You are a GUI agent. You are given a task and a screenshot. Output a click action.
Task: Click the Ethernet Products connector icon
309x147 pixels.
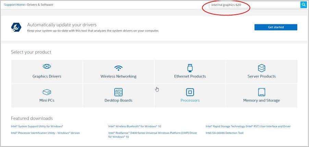click(190, 68)
